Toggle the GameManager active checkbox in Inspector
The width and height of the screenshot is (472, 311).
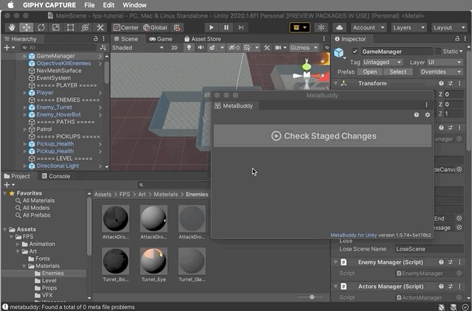(355, 52)
